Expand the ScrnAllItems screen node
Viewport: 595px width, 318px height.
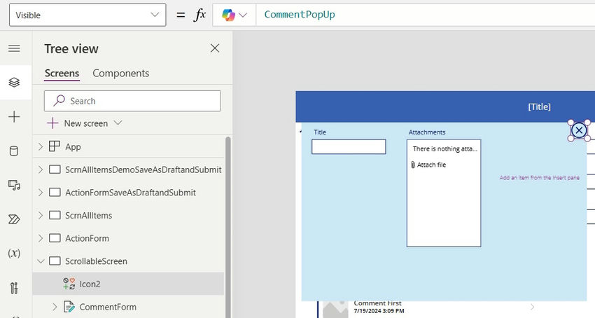pyautogui.click(x=41, y=215)
